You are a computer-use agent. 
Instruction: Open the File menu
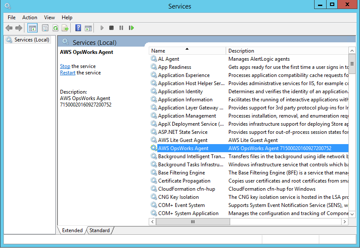click(12, 18)
